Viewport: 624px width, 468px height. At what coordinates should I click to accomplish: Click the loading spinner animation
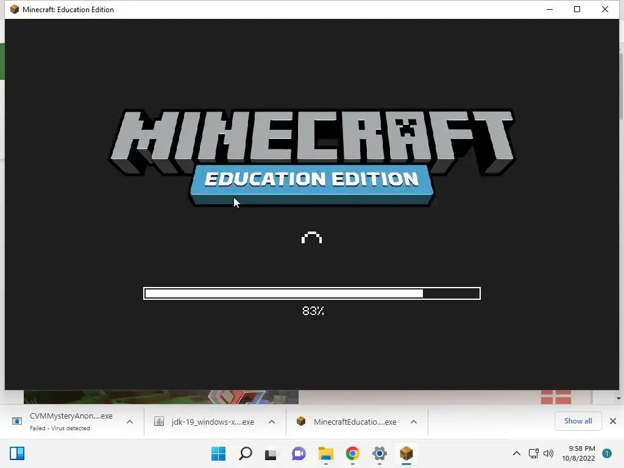(x=311, y=237)
